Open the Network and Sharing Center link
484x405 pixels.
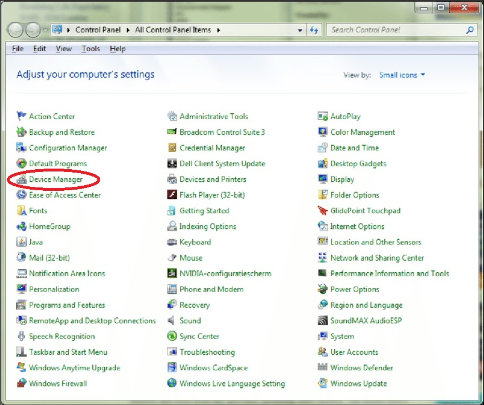(x=377, y=258)
